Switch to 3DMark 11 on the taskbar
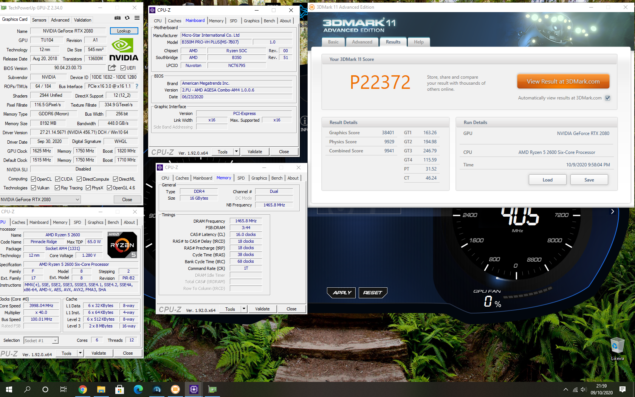 tap(175, 389)
